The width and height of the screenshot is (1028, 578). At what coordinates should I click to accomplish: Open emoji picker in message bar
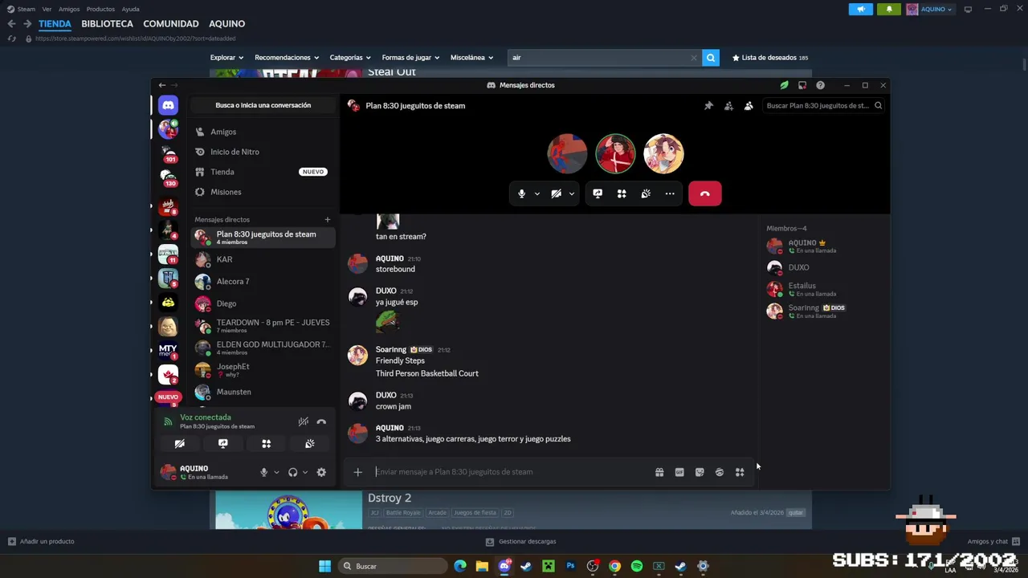tap(720, 472)
